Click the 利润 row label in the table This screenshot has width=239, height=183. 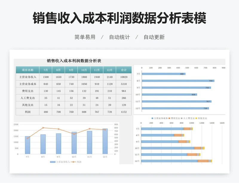pyautogui.click(x=27, y=112)
